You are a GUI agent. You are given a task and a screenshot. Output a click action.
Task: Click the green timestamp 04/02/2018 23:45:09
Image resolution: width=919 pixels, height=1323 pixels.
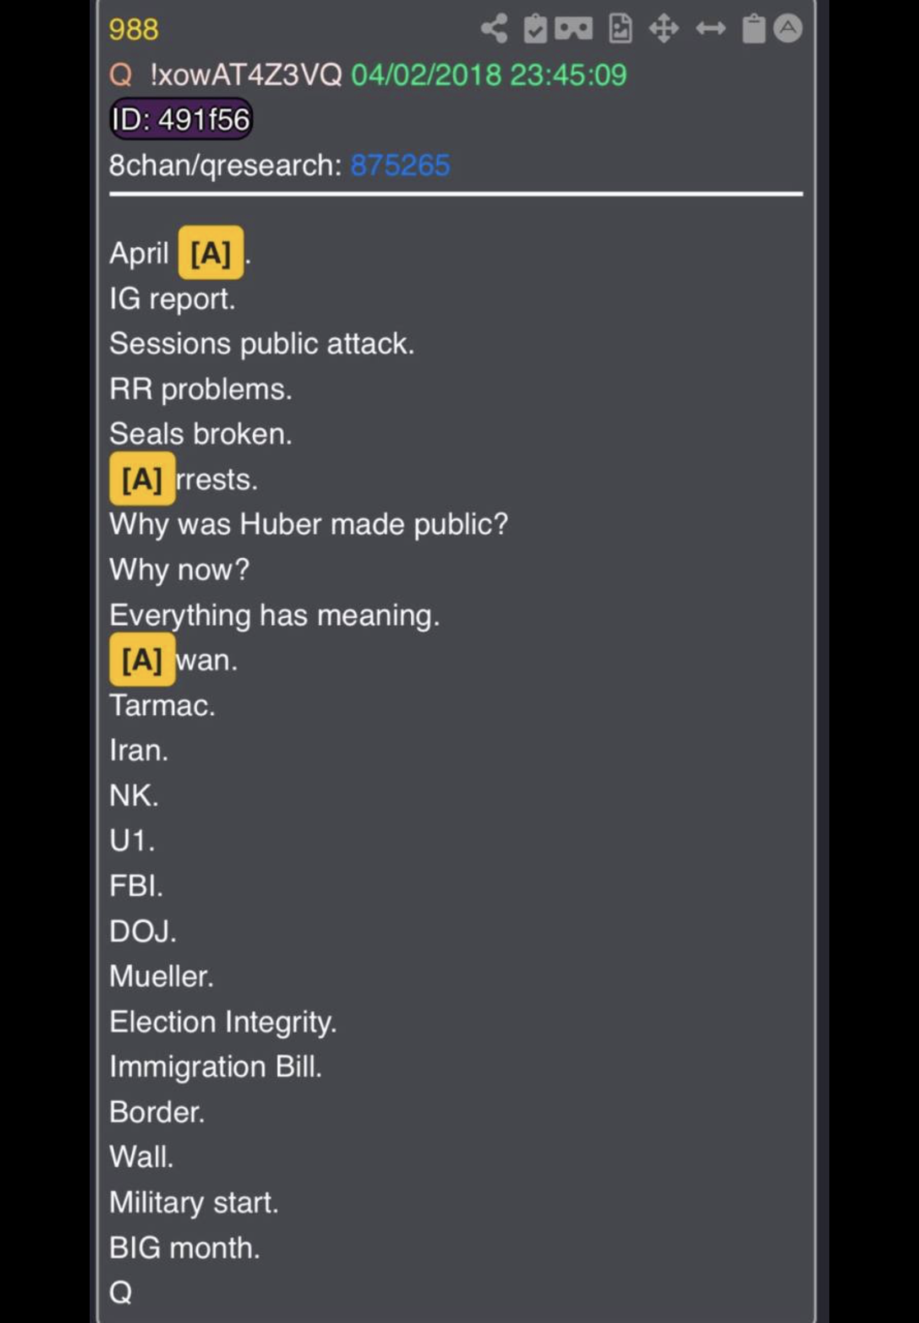[x=489, y=75]
